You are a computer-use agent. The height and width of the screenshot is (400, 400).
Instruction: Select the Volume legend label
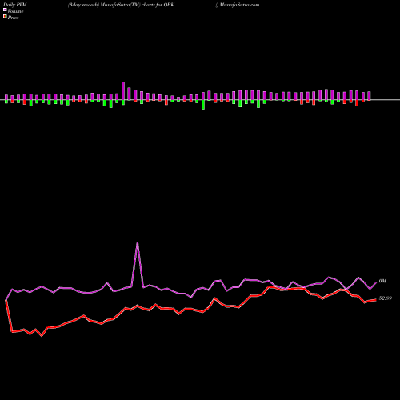[15, 11]
